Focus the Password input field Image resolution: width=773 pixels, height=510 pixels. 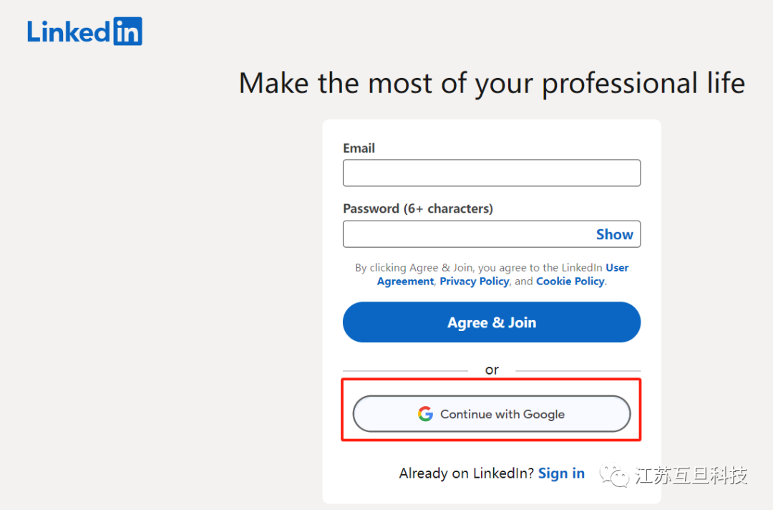(465, 234)
